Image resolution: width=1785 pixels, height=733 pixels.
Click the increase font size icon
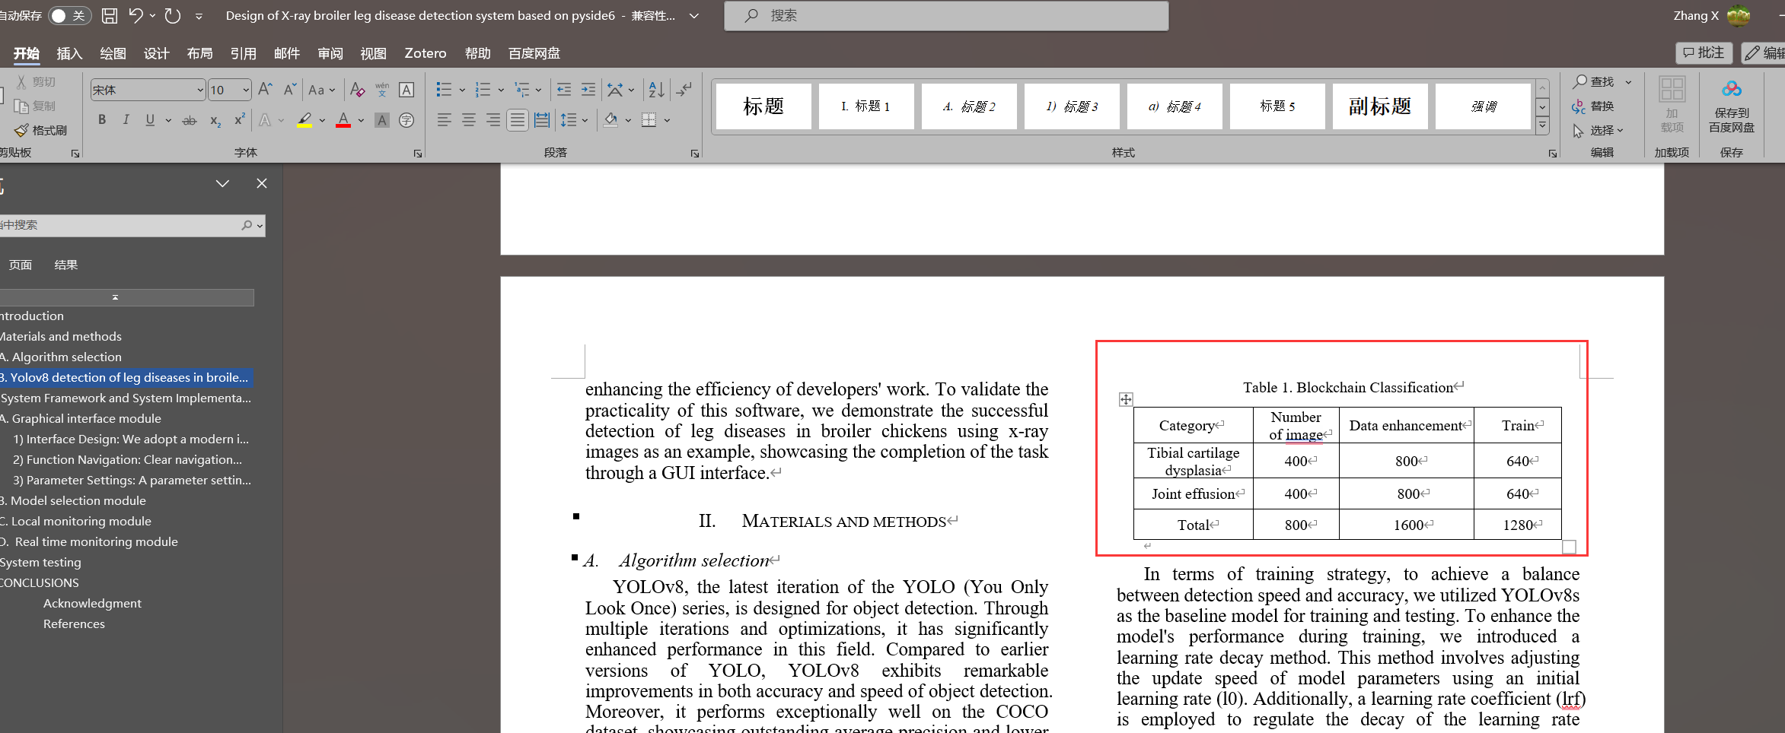265,89
